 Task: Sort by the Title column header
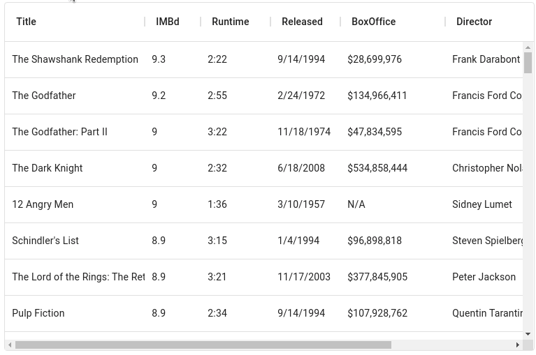click(27, 22)
